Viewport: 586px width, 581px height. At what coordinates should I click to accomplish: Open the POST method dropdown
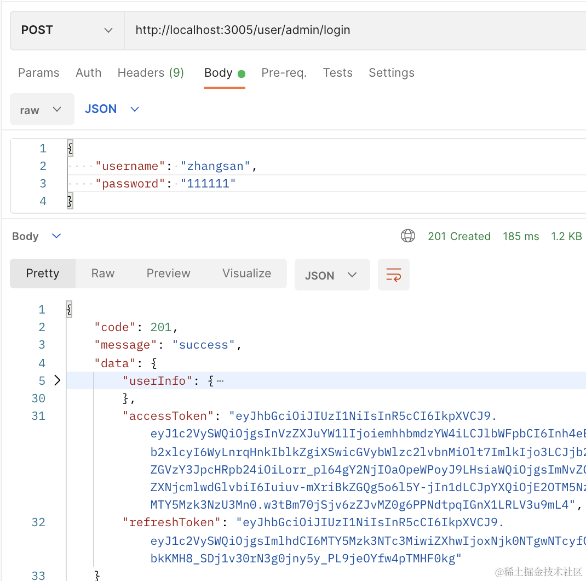tap(67, 30)
